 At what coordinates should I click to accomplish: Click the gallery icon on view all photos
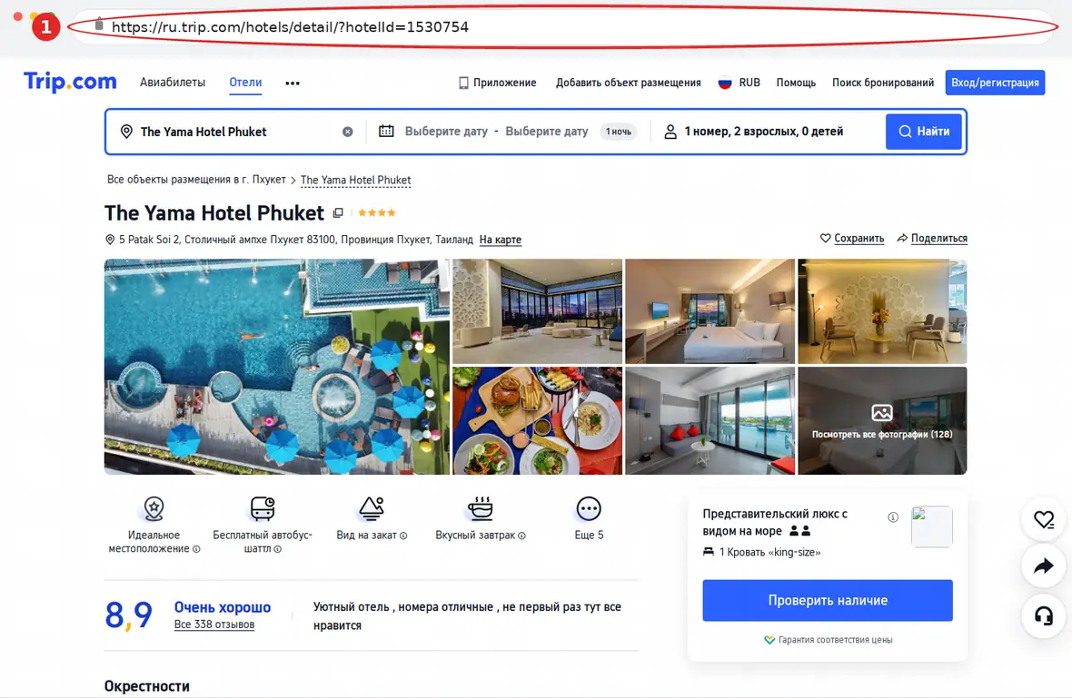click(x=882, y=412)
